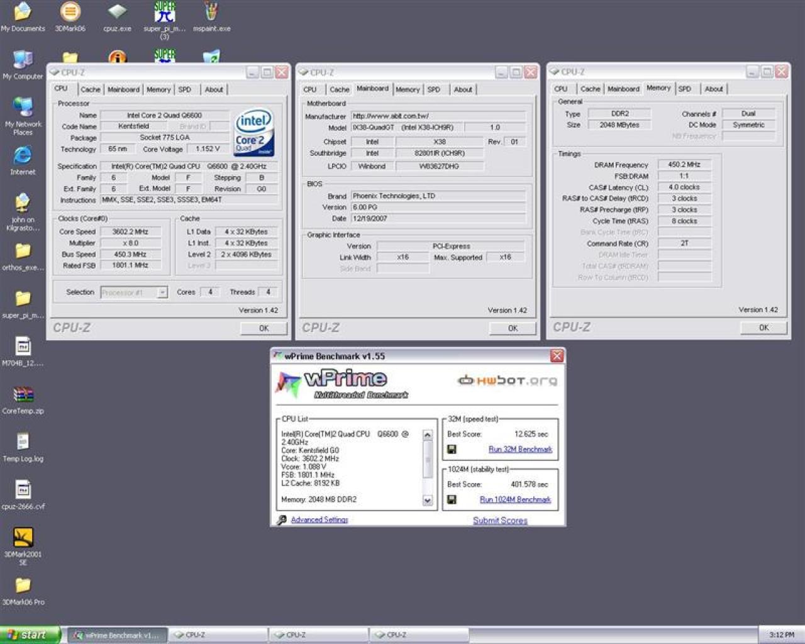Click the save icon beside Run 1024M Benchmark

[452, 499]
